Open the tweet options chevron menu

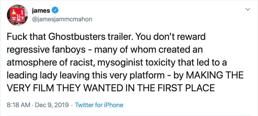pos(248,10)
